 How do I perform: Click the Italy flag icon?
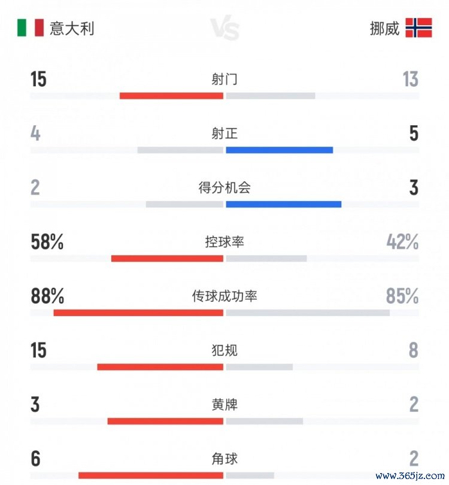pos(30,28)
